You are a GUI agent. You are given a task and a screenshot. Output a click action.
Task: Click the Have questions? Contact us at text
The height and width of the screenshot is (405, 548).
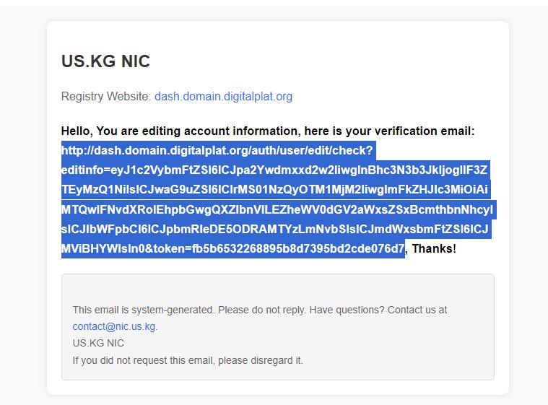378,310
